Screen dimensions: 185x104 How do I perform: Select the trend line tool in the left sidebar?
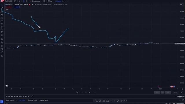coord(2,8)
